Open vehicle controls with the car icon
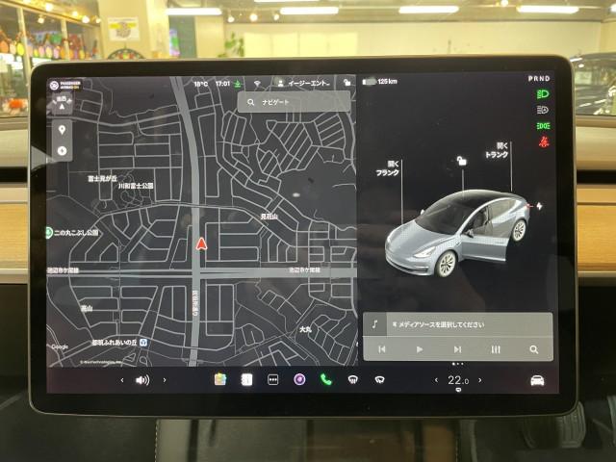 pyautogui.click(x=537, y=380)
